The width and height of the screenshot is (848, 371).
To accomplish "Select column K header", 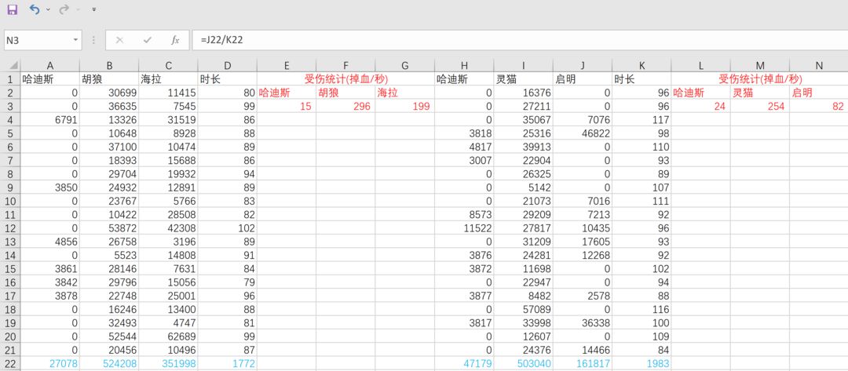I will tap(641, 65).
